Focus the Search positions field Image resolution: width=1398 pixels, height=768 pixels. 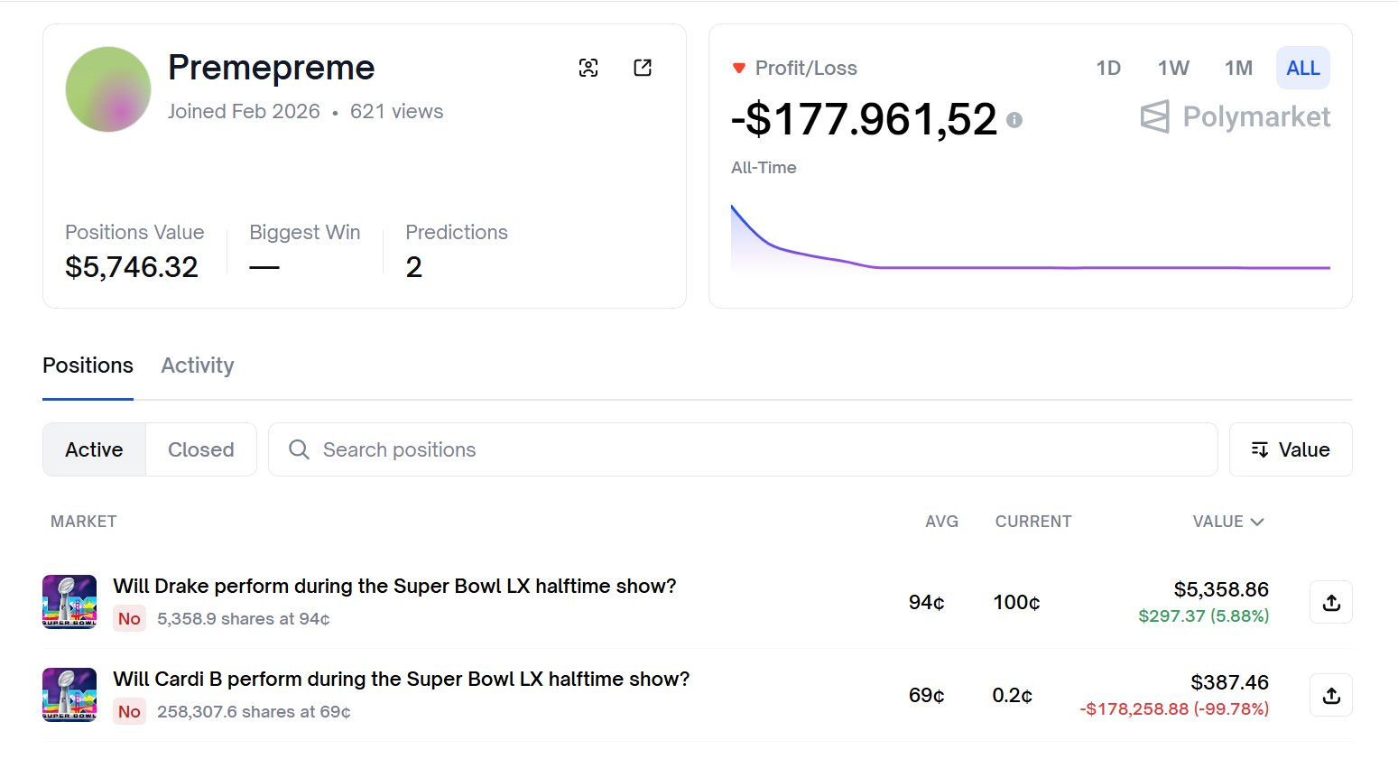[743, 449]
